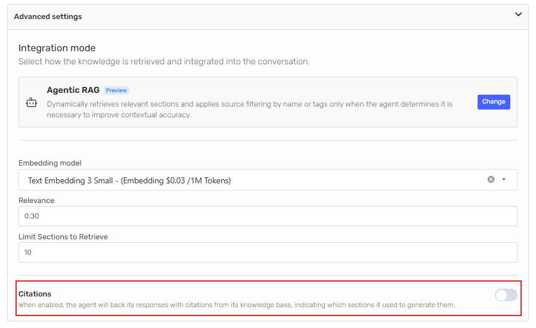Click the Relevance input field
Viewport: 536px width, 328px height.
tap(268, 216)
